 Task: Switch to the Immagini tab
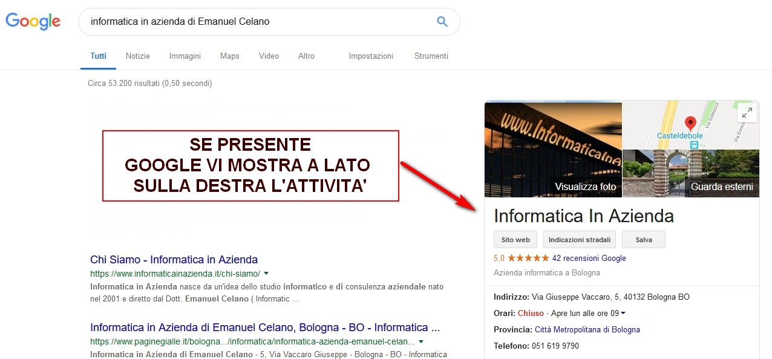(x=185, y=56)
